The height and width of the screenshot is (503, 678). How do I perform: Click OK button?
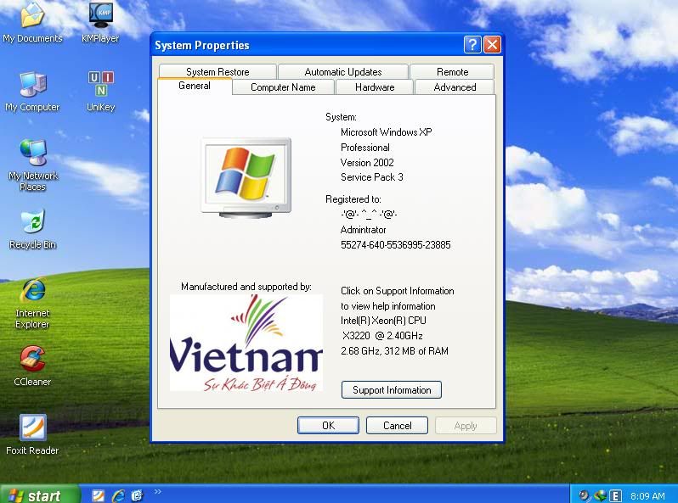pyautogui.click(x=328, y=426)
